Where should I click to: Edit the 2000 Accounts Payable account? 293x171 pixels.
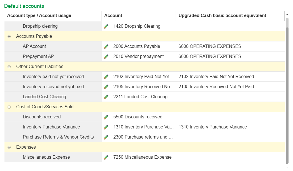pyautogui.click(x=106, y=46)
